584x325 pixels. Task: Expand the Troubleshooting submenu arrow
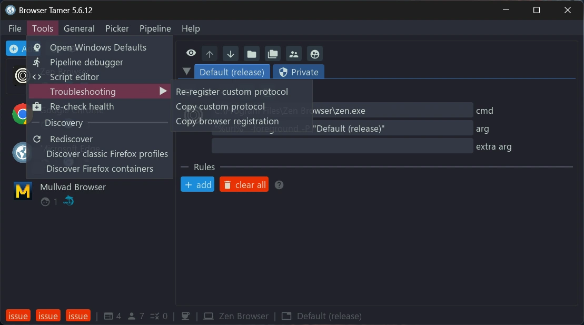pos(163,91)
